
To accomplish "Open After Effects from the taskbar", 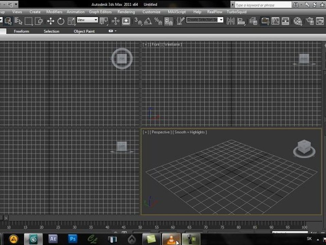I will 53,239.
